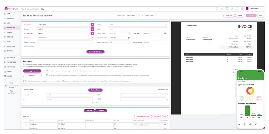
Task: Open Invoice Type Service Invoice dropdown
Action: pyautogui.click(x=133, y=16)
